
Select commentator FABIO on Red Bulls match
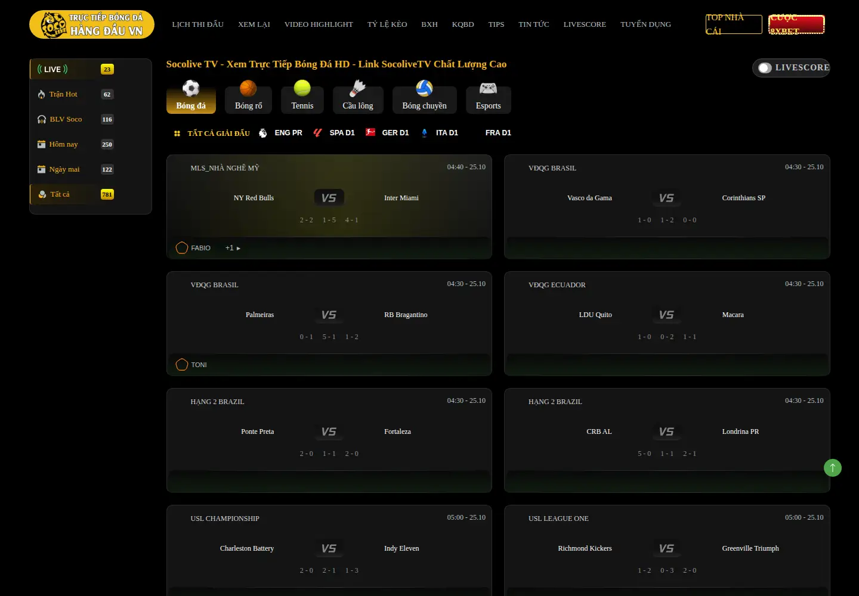(x=193, y=248)
